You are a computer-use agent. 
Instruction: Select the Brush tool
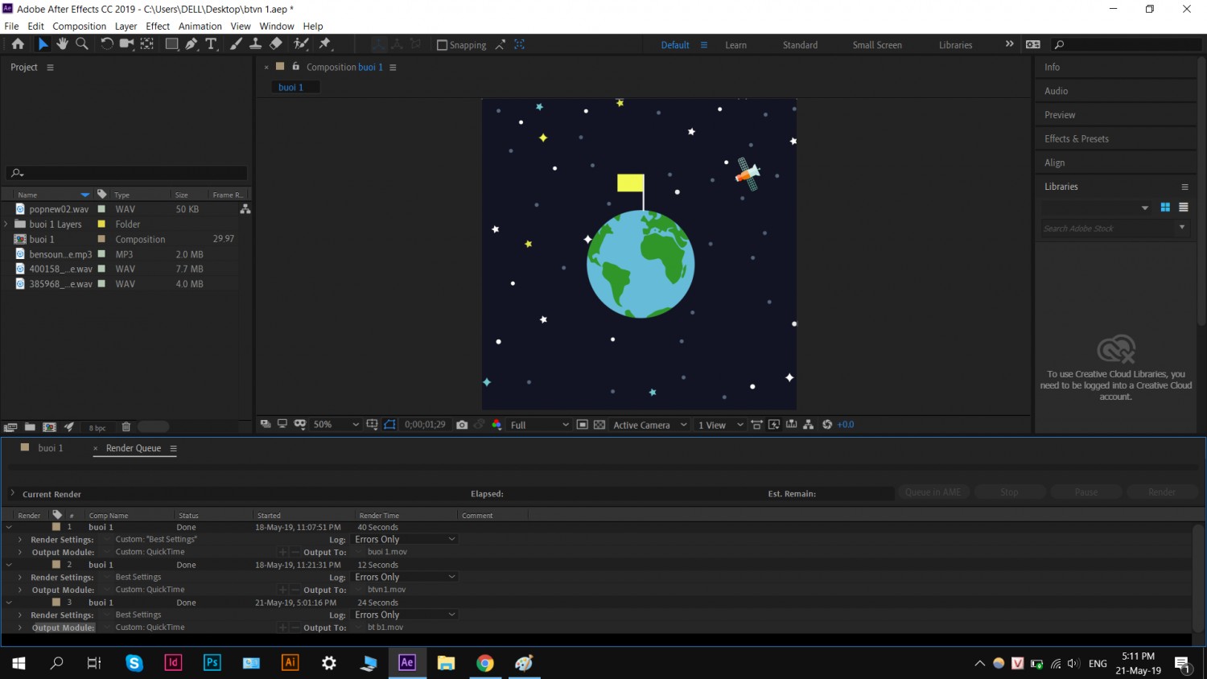point(236,44)
